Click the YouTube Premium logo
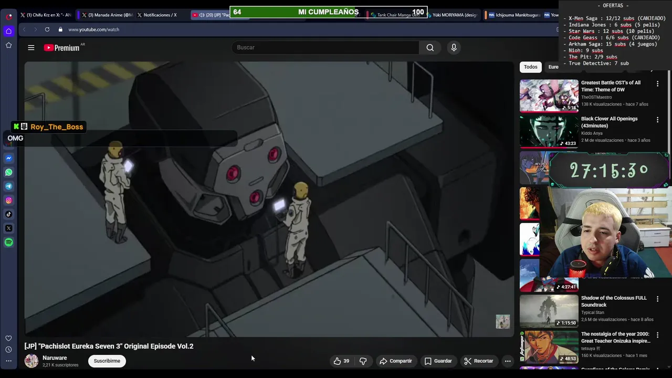 [x=62, y=48]
